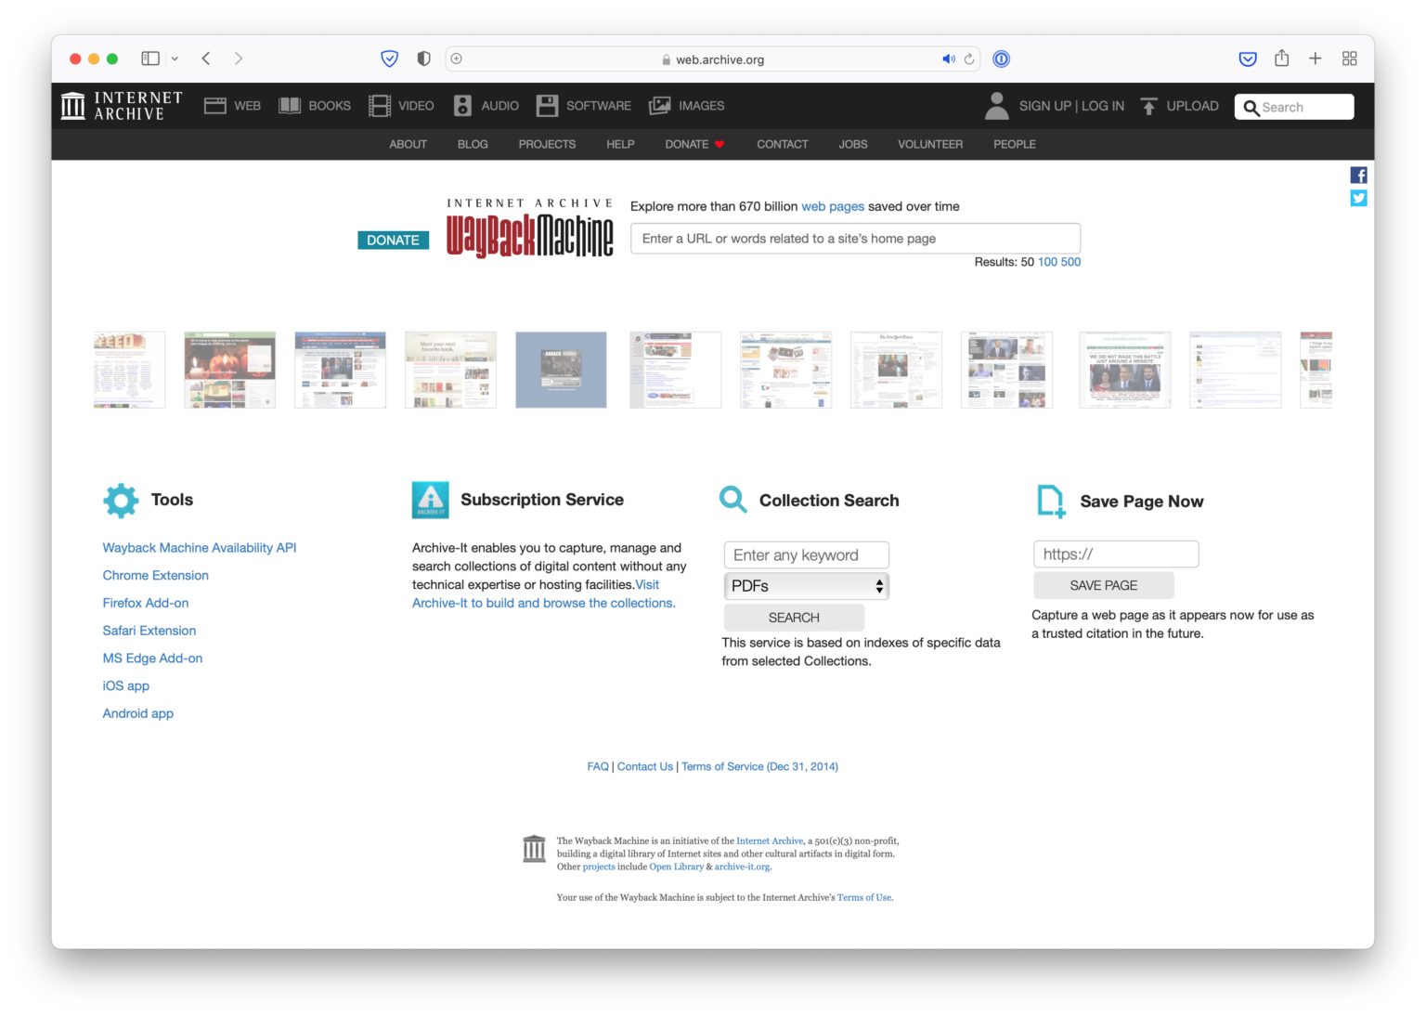Focus the https:// Save Page field
Image resolution: width=1426 pixels, height=1017 pixels.
(x=1116, y=554)
